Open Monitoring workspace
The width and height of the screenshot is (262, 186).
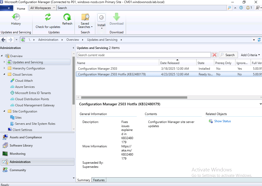tap(38, 153)
